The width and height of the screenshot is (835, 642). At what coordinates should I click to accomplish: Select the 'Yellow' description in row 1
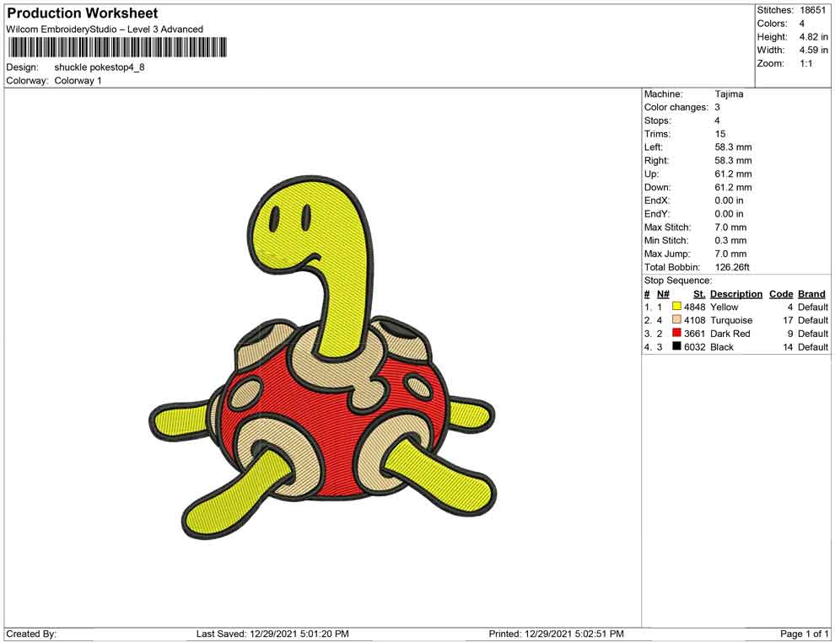point(725,307)
